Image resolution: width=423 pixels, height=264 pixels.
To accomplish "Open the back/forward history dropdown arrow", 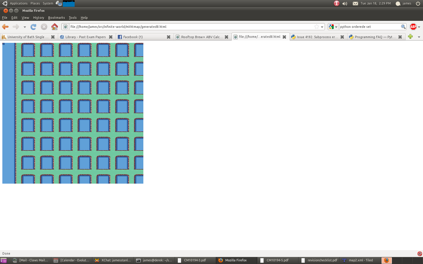I will [25, 27].
